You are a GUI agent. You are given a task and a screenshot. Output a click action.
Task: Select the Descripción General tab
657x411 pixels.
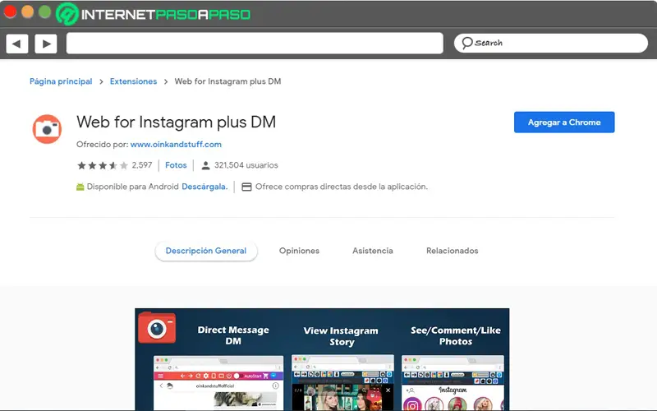(x=206, y=251)
